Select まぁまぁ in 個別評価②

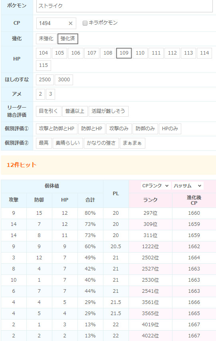[x=132, y=143]
